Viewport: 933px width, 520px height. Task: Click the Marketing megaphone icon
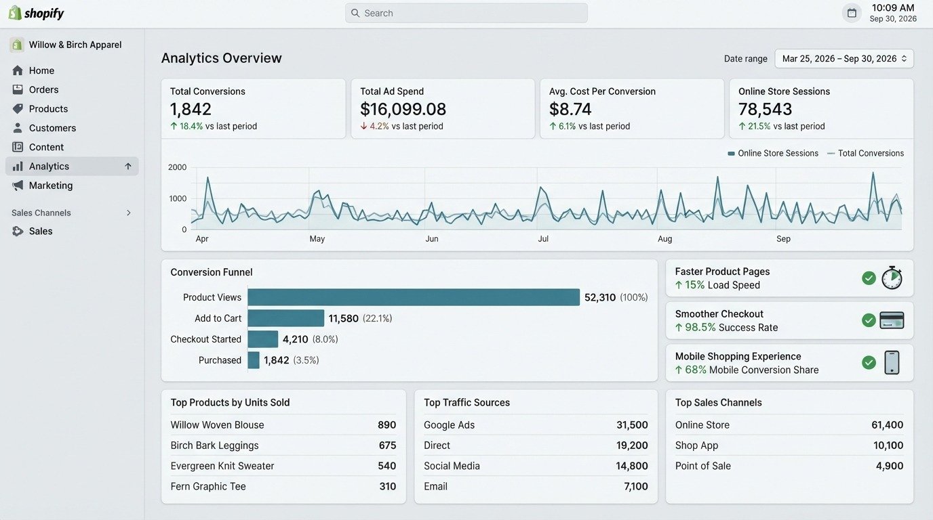point(18,186)
